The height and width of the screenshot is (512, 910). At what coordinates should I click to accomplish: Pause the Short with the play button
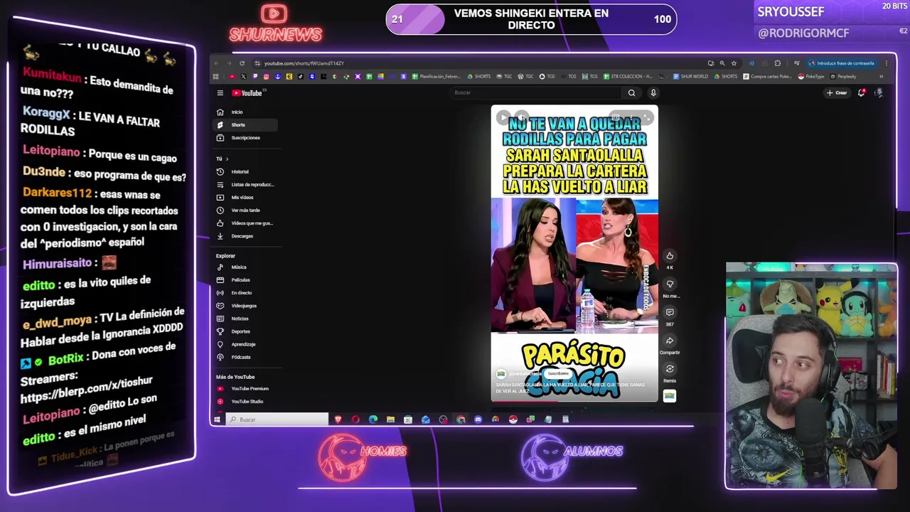503,117
